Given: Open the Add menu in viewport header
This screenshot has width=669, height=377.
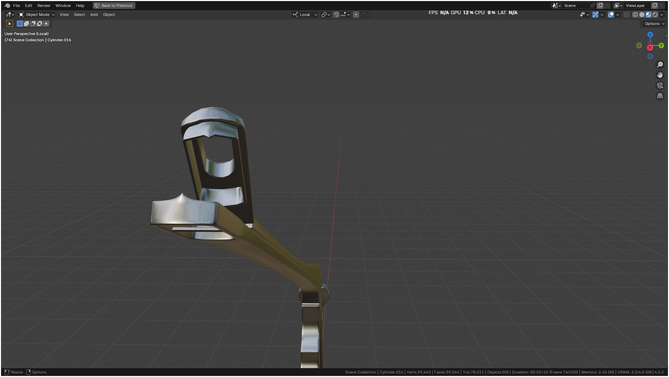Looking at the screenshot, I should (x=94, y=15).
